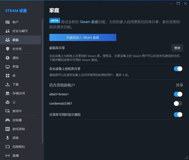Go to 下载 settings
The width and height of the screenshot is (189, 160).
click(21, 84)
